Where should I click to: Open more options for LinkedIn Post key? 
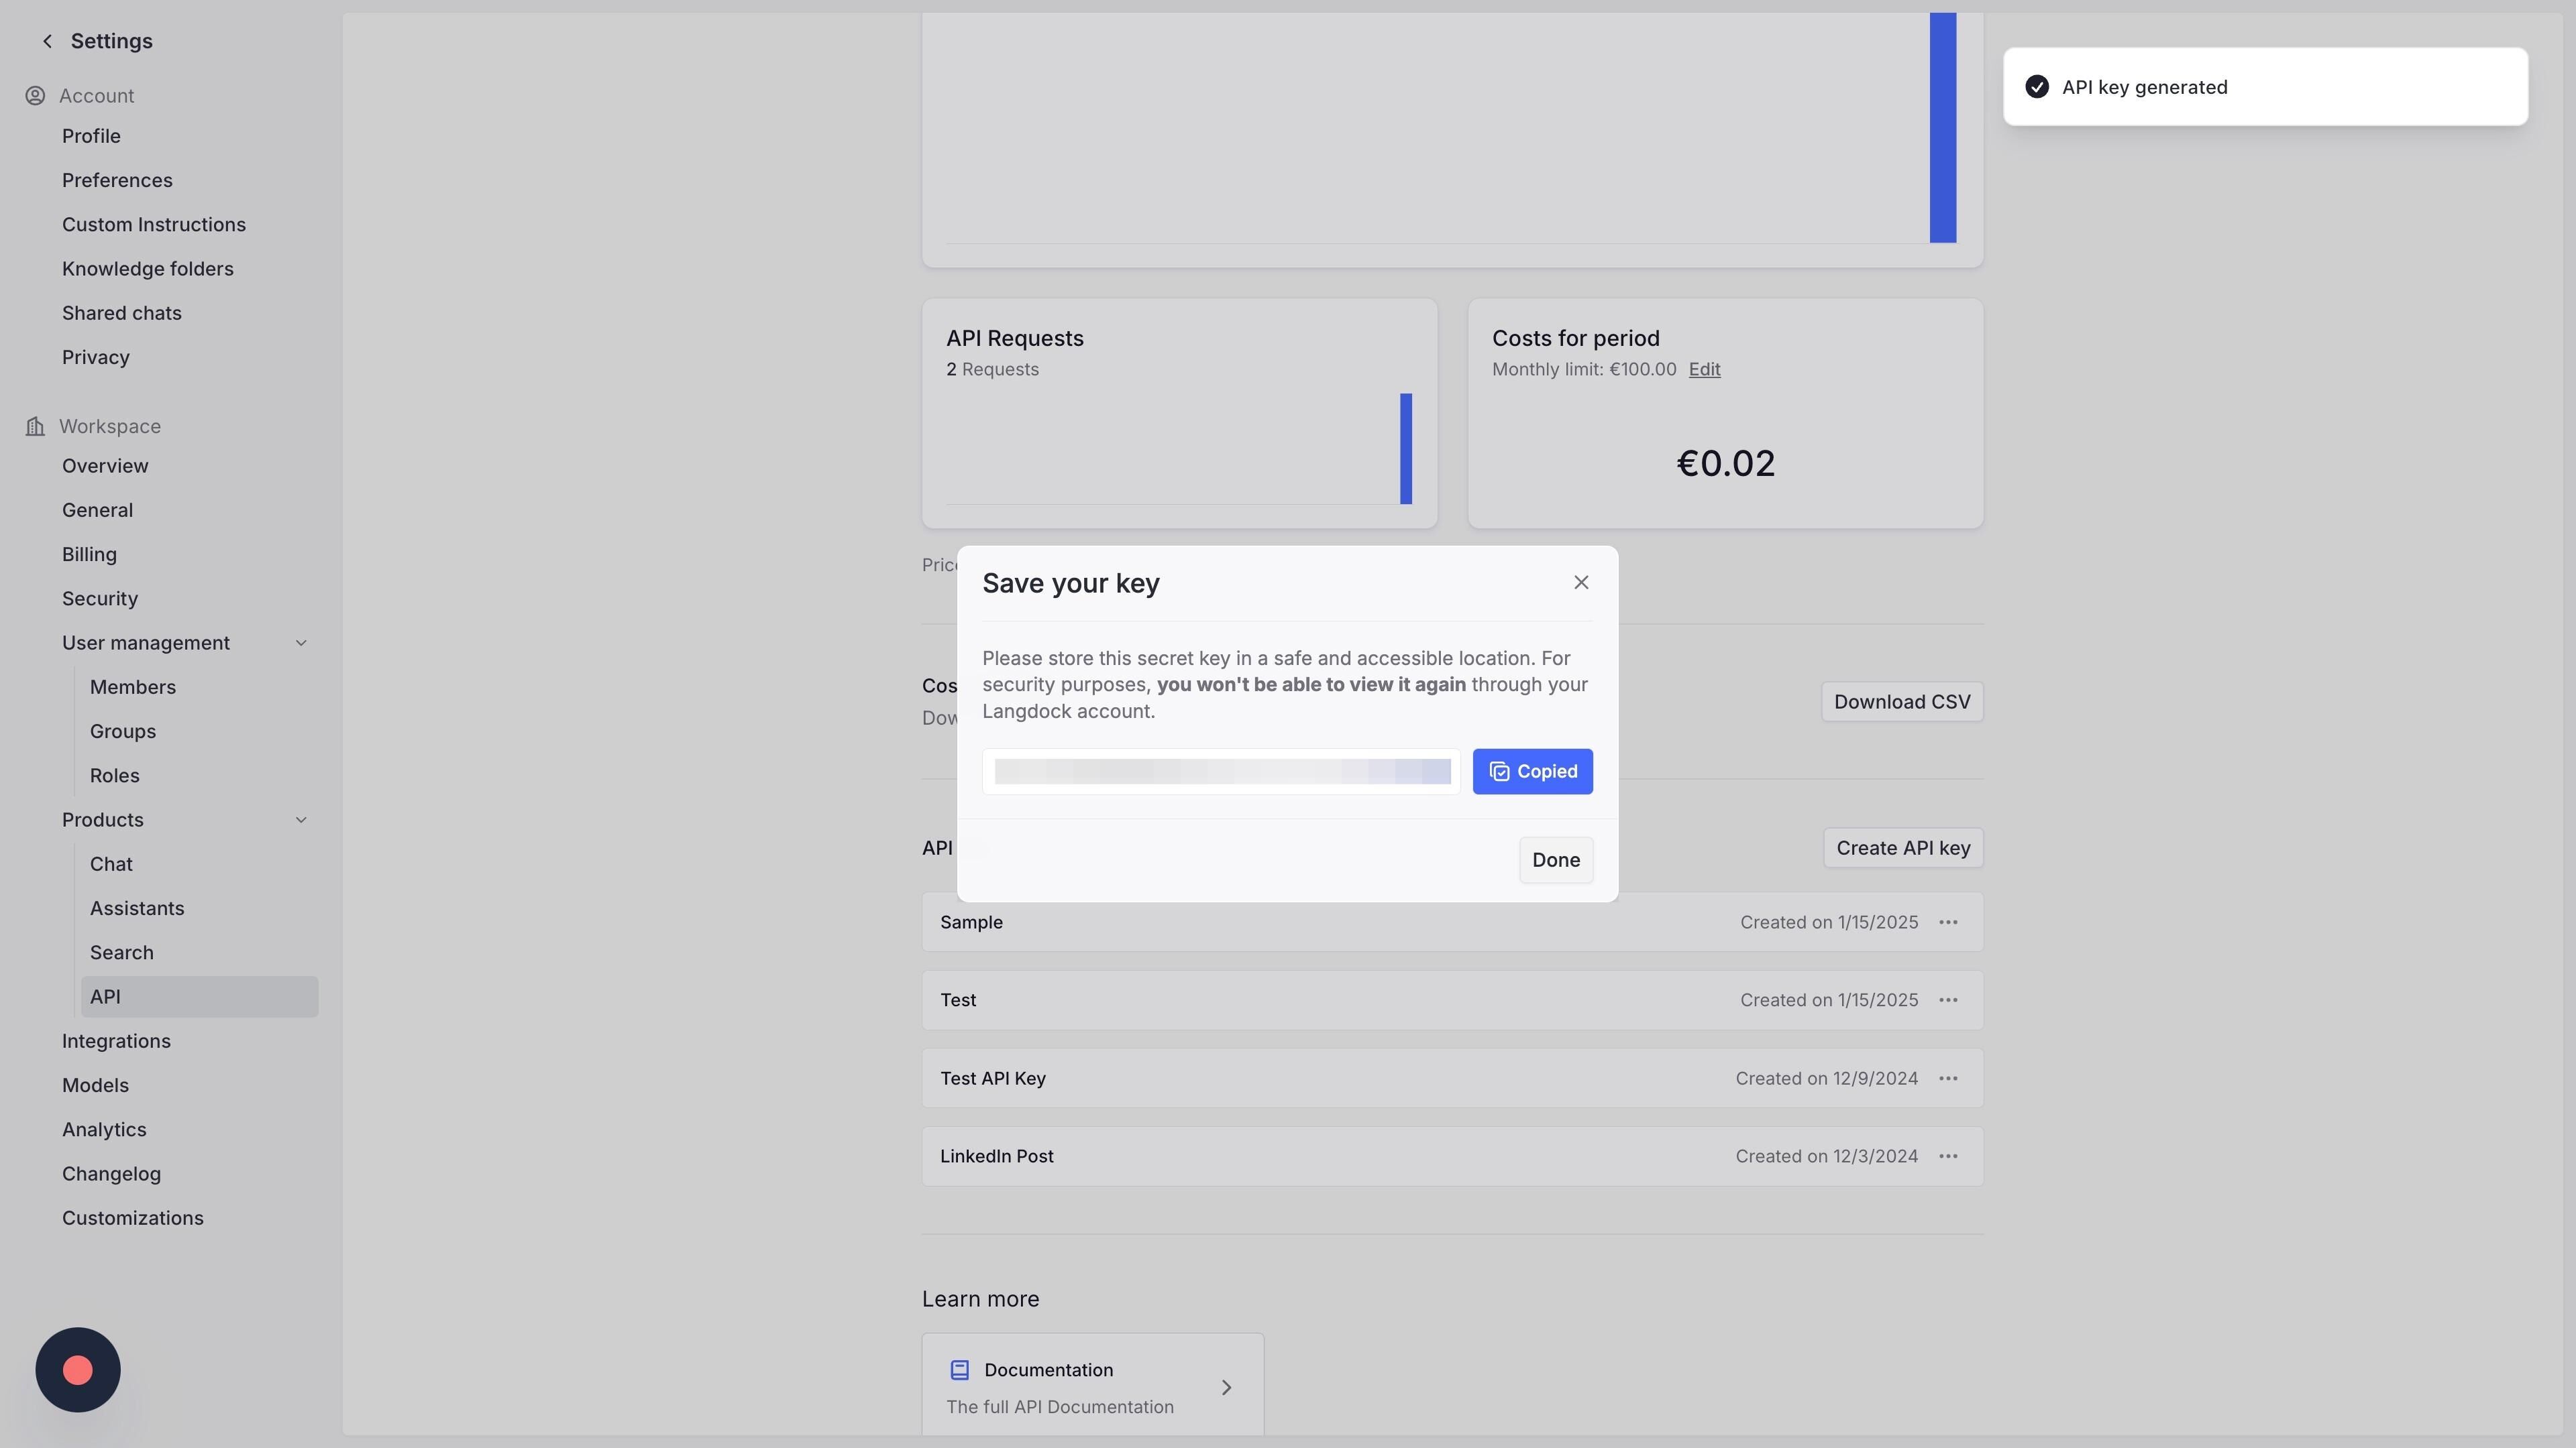tap(1947, 1156)
